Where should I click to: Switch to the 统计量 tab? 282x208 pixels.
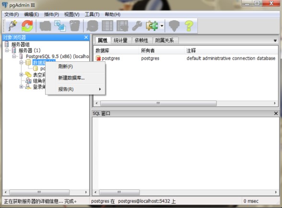[x=120, y=40]
